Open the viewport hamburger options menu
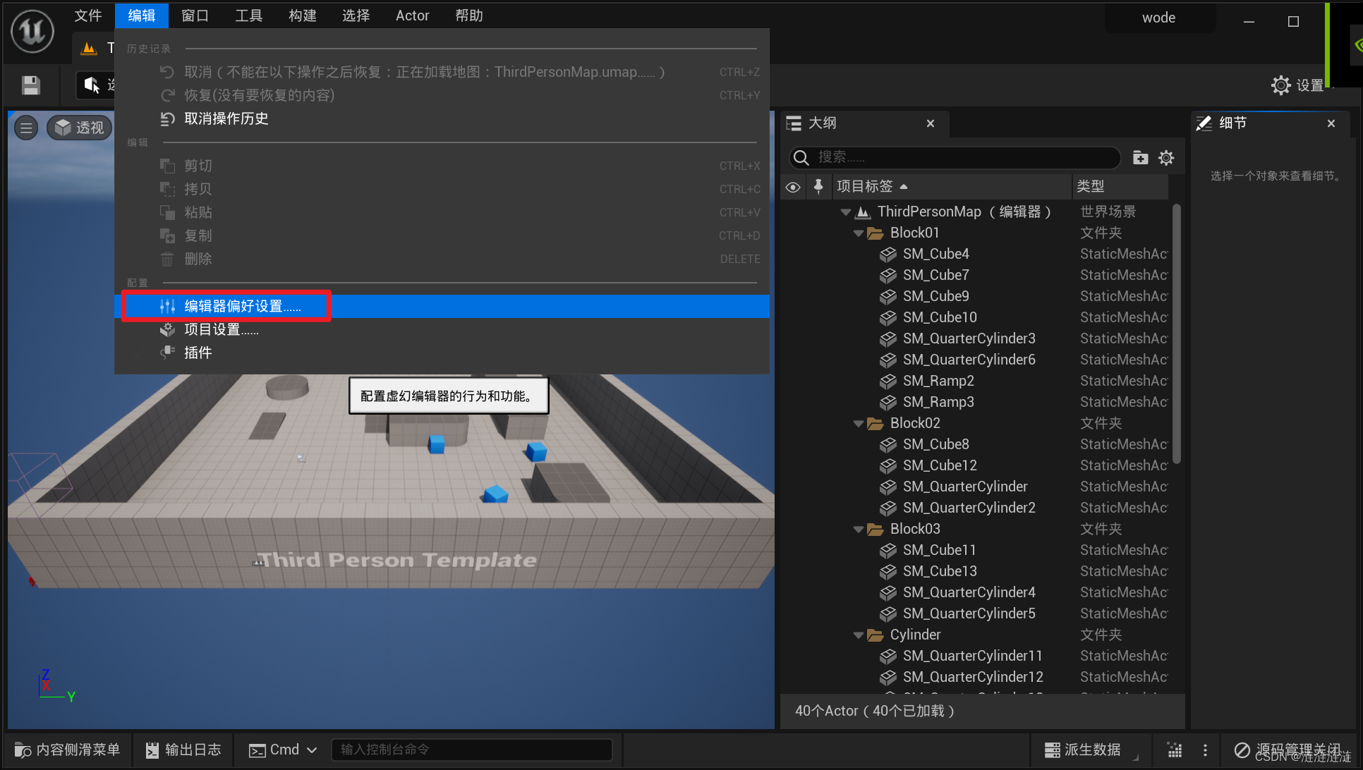The height and width of the screenshot is (770, 1363). 26,128
